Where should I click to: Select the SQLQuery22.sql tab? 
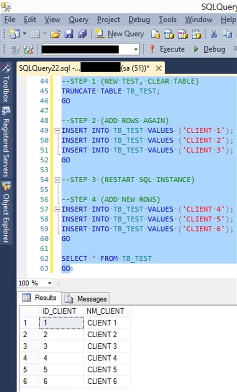coord(84,68)
